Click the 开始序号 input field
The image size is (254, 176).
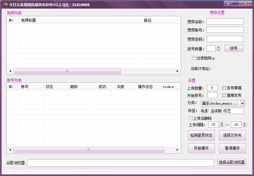click(x=212, y=95)
